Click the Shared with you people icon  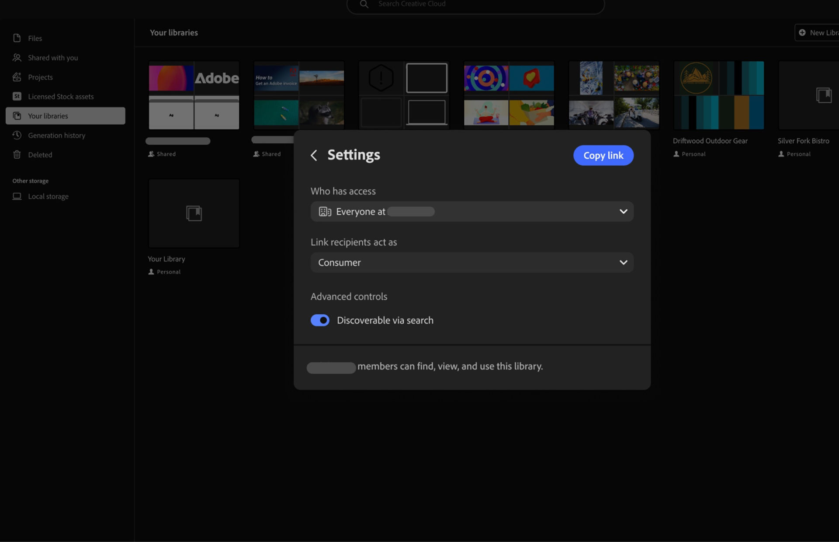(x=17, y=57)
